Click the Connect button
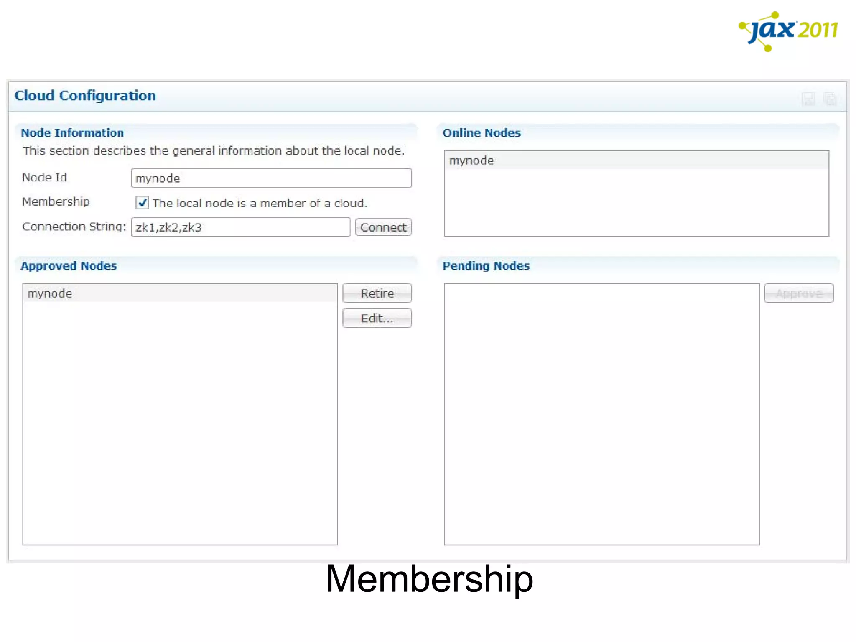This screenshot has width=856, height=642. (x=383, y=227)
